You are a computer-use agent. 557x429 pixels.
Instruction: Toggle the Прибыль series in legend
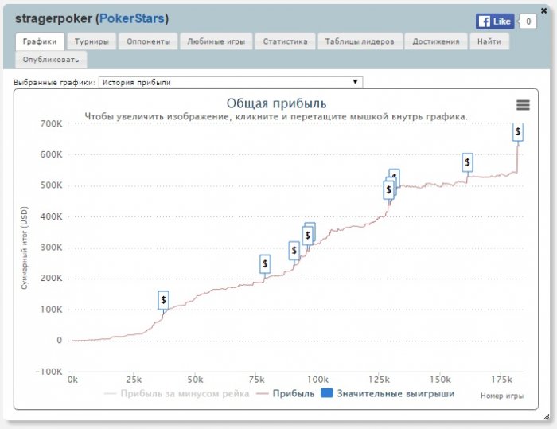pyautogui.click(x=285, y=393)
